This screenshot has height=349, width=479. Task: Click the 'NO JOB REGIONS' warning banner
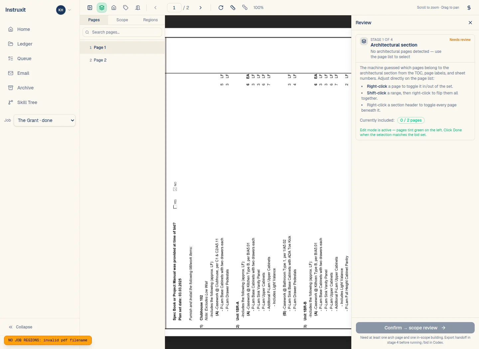[48, 340]
